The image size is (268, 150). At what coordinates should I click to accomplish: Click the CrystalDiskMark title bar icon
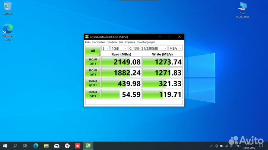87,37
